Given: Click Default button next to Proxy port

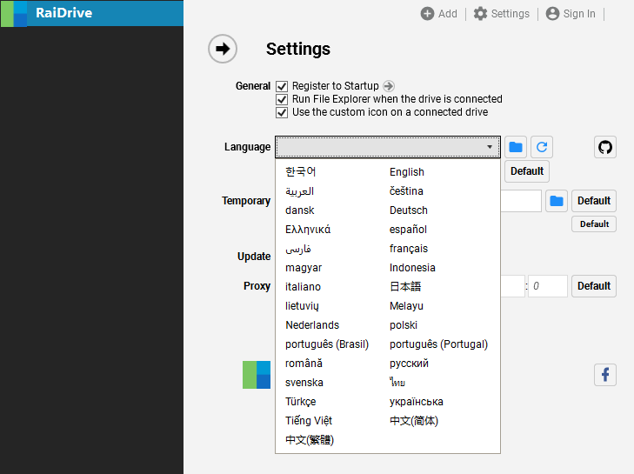Looking at the screenshot, I should (594, 286).
